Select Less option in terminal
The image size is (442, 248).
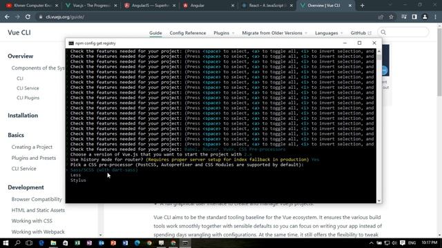coord(75,175)
